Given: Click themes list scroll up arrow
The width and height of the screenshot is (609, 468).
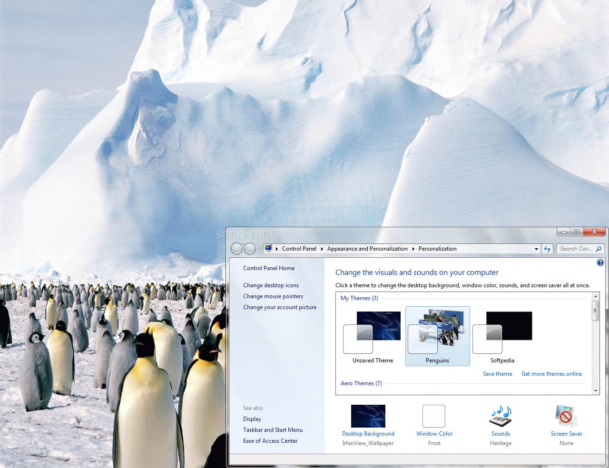Looking at the screenshot, I should (x=595, y=296).
